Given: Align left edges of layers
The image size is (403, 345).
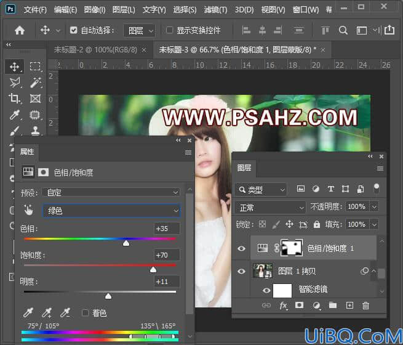Looking at the screenshot, I should (x=246, y=30).
